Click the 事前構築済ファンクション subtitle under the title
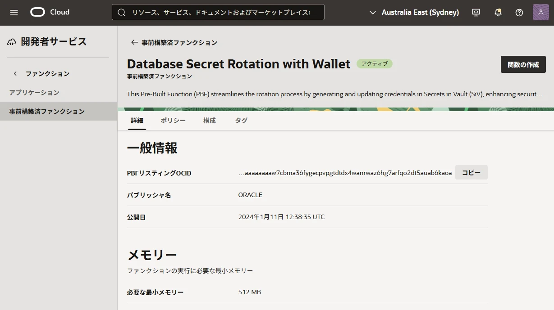The height and width of the screenshot is (310, 554). (160, 76)
